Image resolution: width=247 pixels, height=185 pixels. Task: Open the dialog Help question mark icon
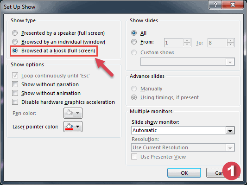pos(215,5)
